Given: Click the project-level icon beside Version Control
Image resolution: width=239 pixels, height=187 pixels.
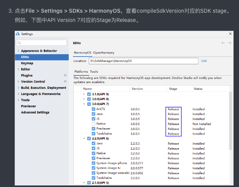Looking at the screenshot, I should pos(65,82).
